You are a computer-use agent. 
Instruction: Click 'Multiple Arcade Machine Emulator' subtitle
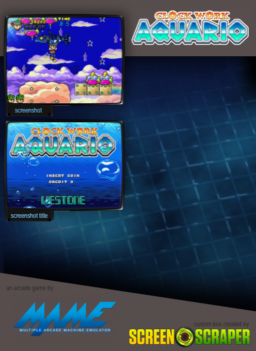tap(65, 330)
